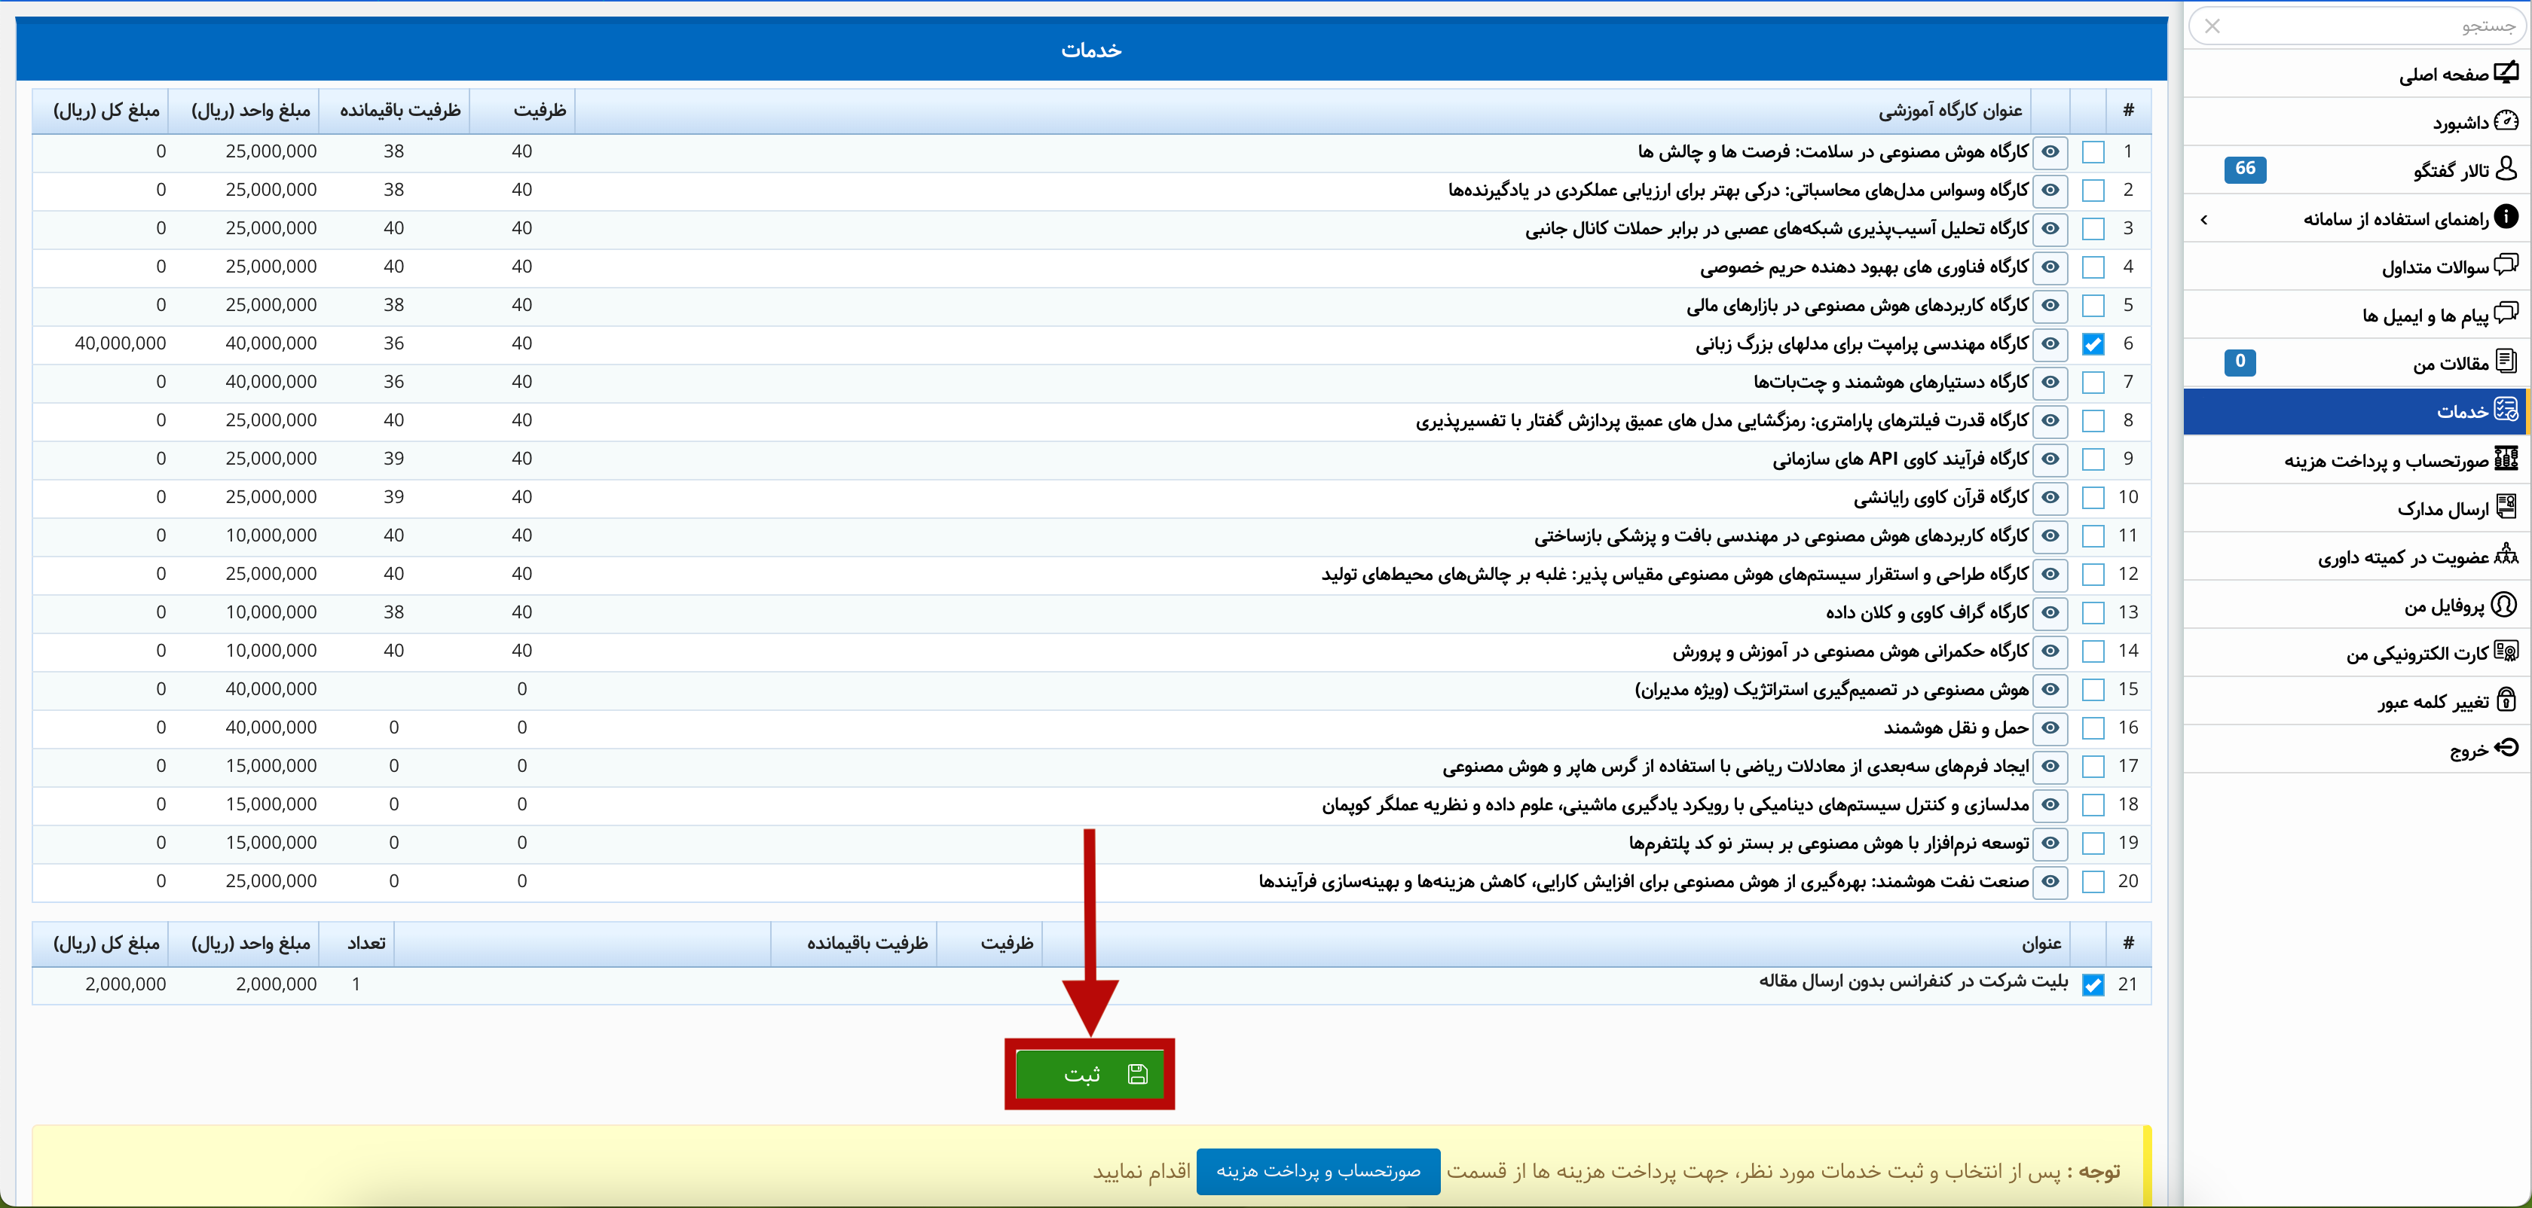Click the eye icon for workshop row 1
This screenshot has height=1208, width=2532.
[x=2050, y=152]
